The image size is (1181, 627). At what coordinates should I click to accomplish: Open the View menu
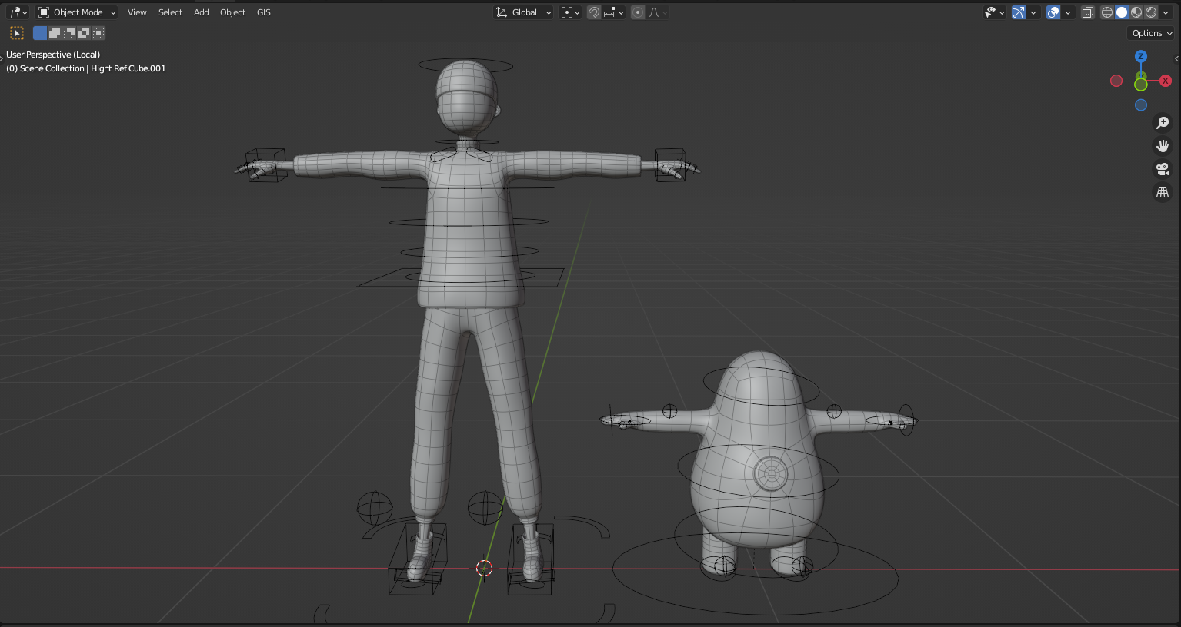pos(137,12)
